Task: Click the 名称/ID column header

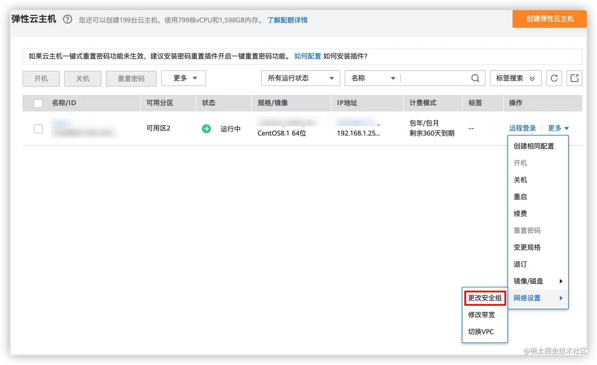Action: (64, 103)
